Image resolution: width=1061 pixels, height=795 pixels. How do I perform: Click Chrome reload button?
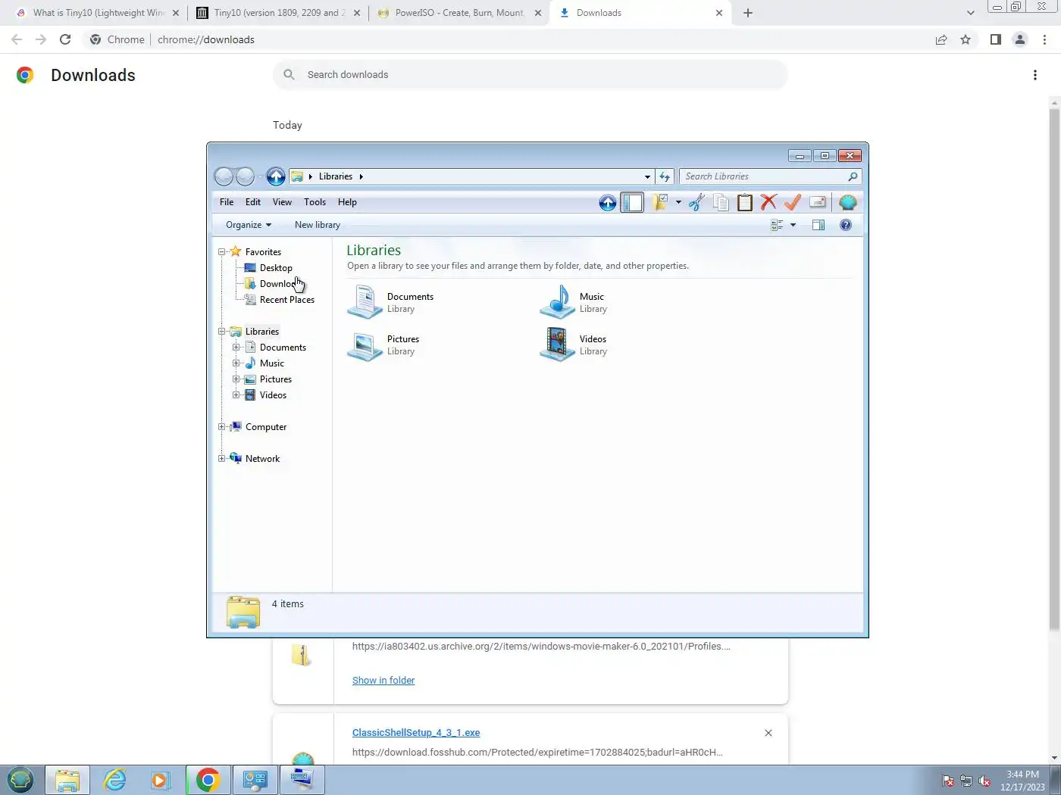tap(65, 39)
